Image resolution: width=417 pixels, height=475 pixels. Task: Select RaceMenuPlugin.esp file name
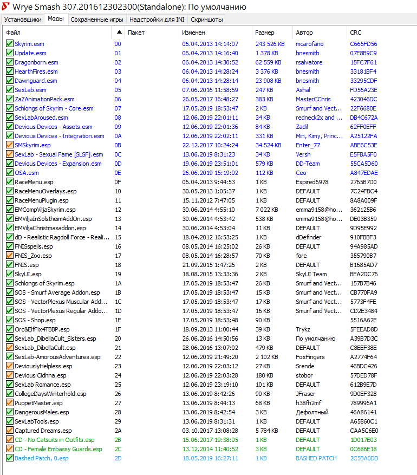(42, 200)
